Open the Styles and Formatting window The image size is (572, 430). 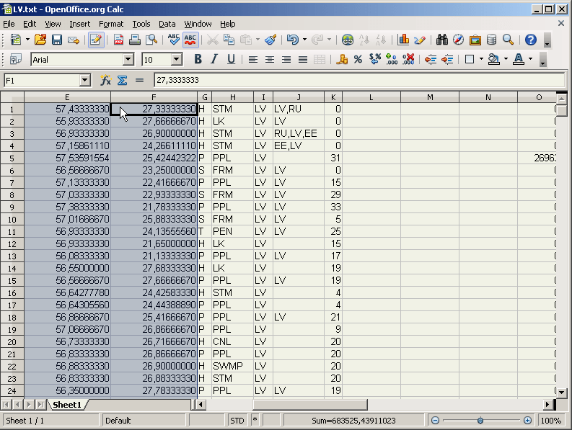point(16,59)
